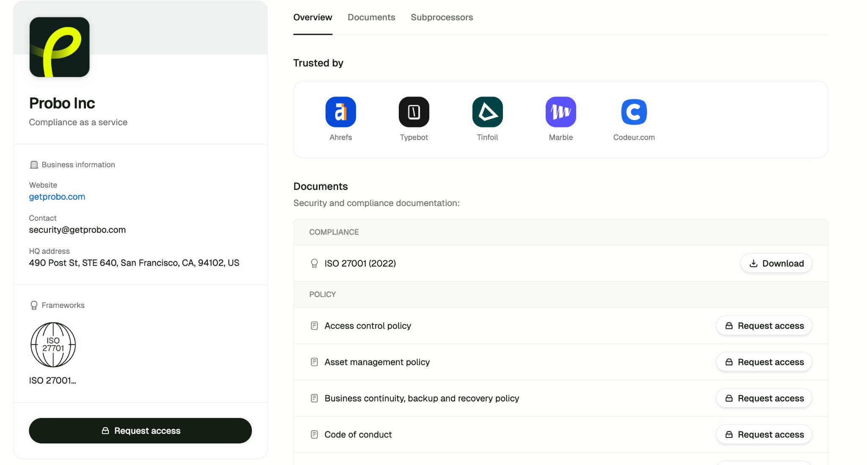Click the Probo Inc logo
This screenshot has width=867, height=465.
(x=59, y=47)
